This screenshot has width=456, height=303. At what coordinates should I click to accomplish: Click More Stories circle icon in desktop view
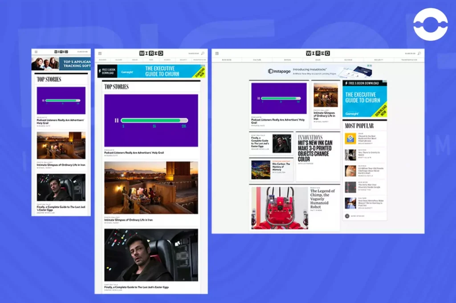(347, 216)
